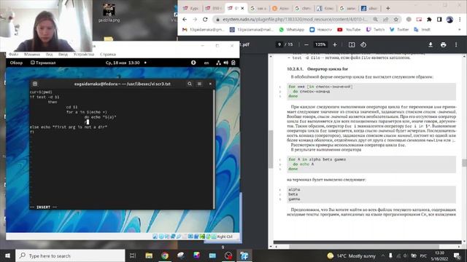Open the taskbar clock and date
This screenshot has width=467, height=262.
click(439, 255)
